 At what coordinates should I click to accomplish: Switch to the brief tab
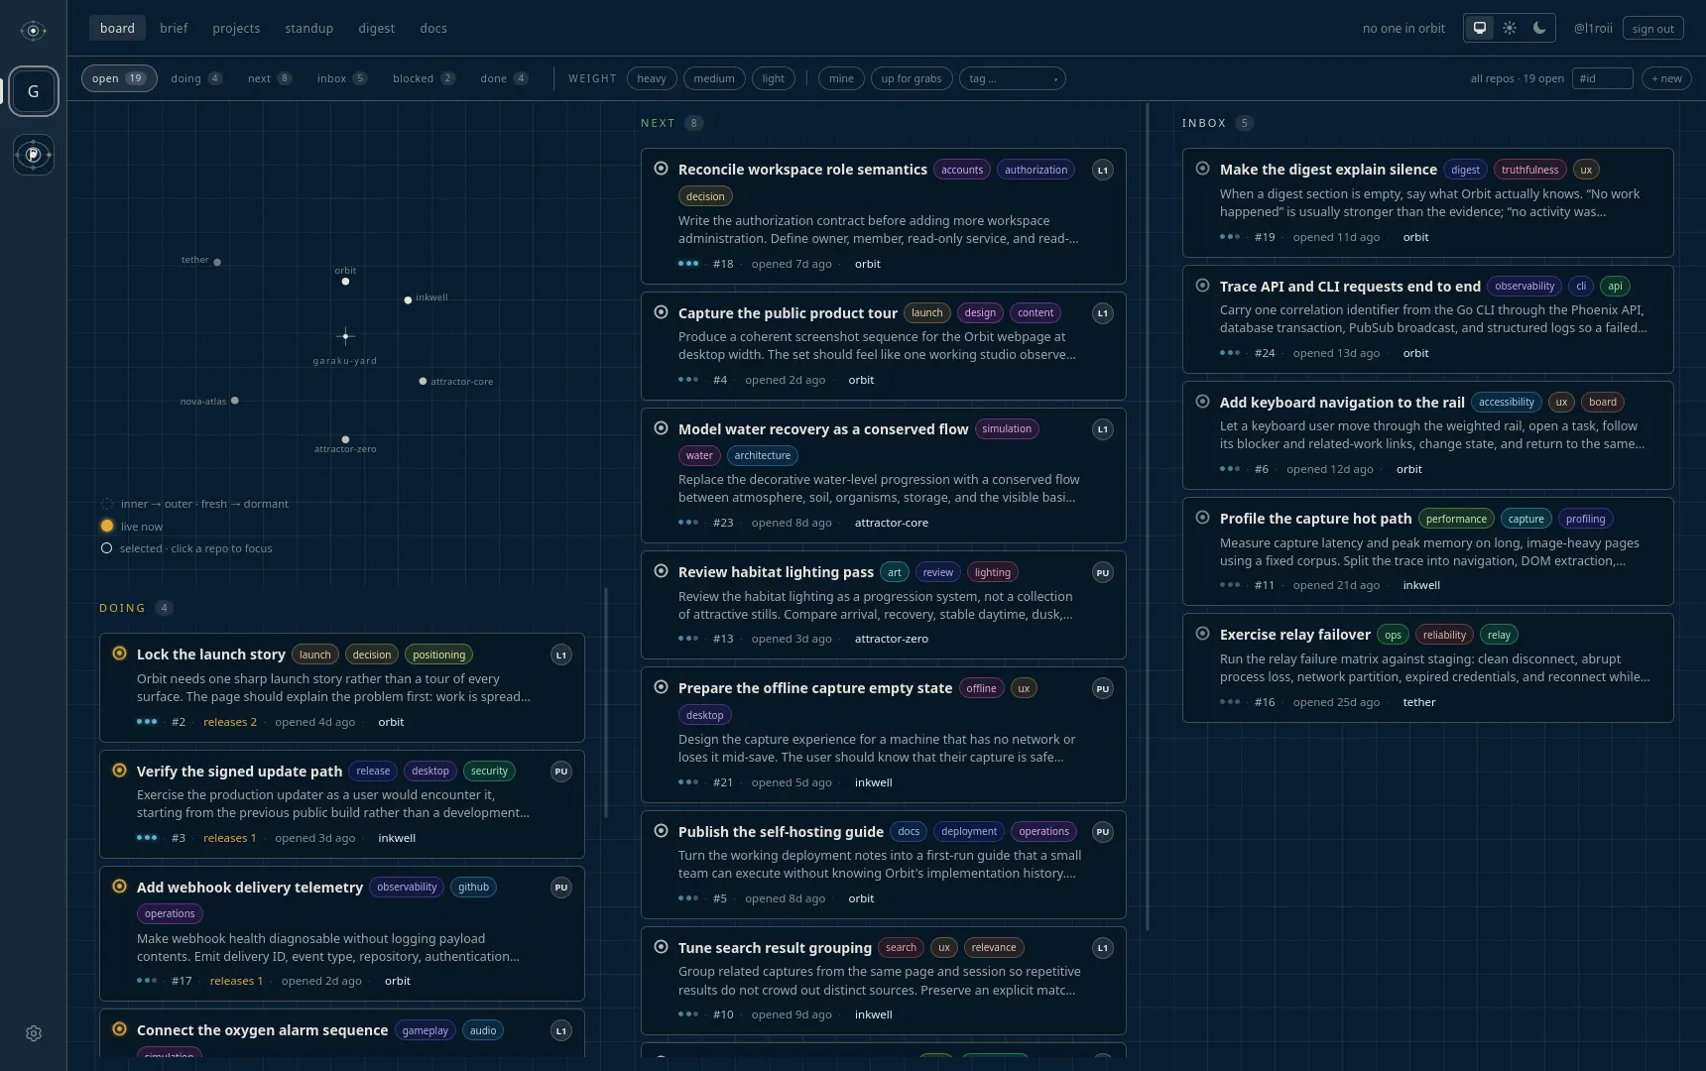(x=174, y=28)
